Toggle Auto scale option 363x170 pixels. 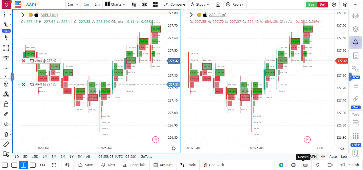(333, 157)
